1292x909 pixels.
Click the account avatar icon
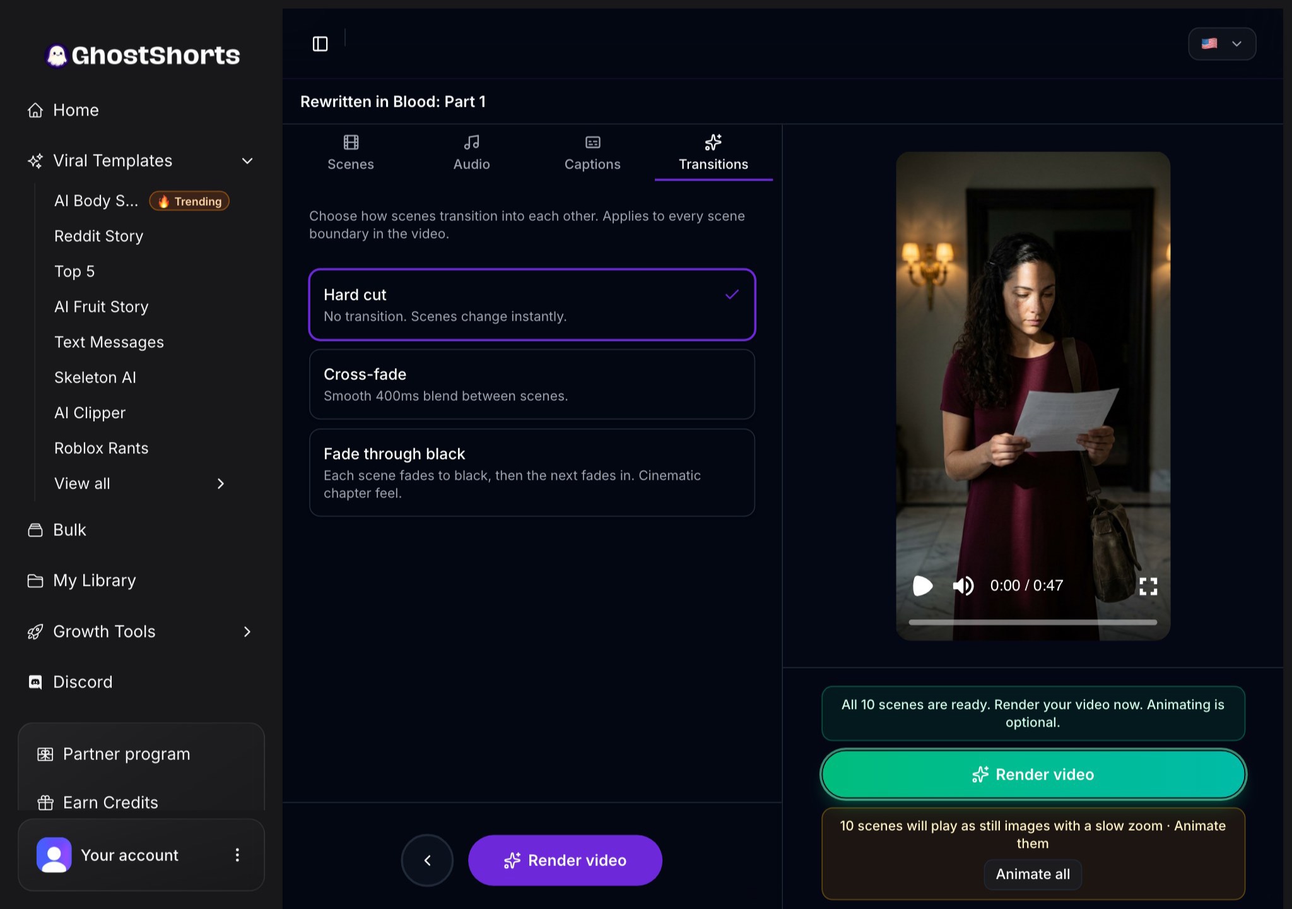point(54,855)
